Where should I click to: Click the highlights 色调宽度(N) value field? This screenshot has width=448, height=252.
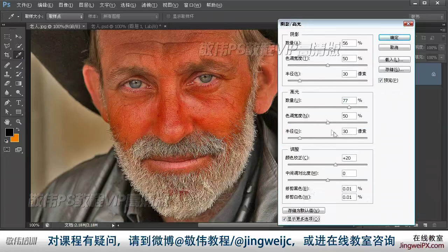pyautogui.click(x=349, y=116)
